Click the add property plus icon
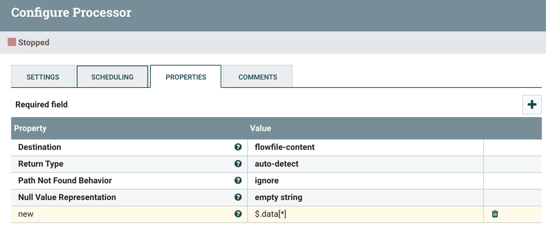The width and height of the screenshot is (546, 228). pos(532,105)
